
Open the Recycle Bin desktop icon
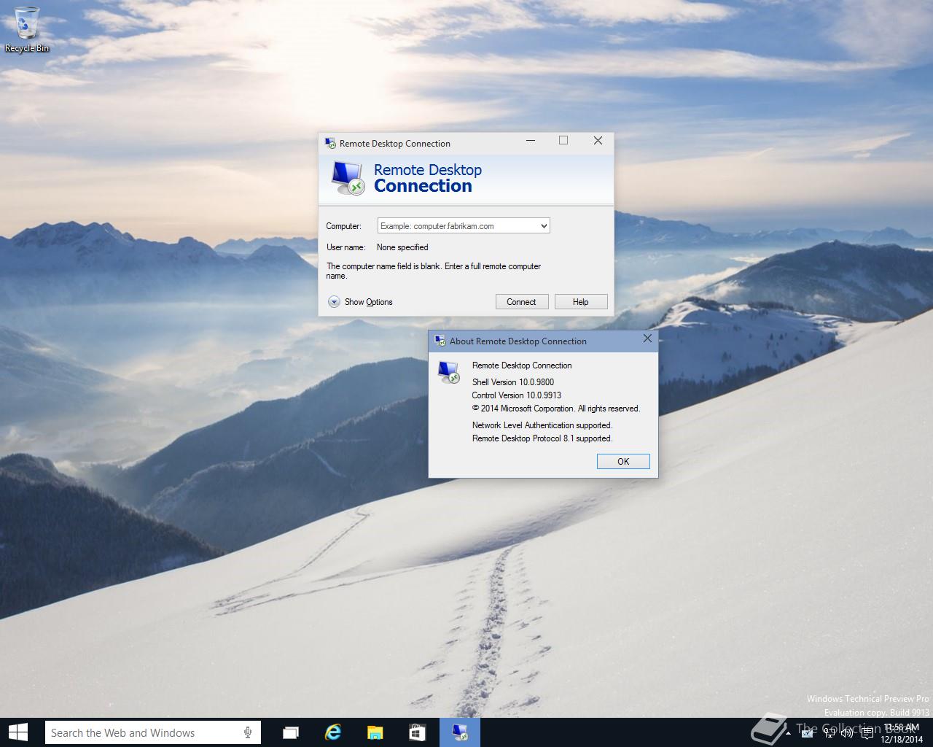[27, 30]
